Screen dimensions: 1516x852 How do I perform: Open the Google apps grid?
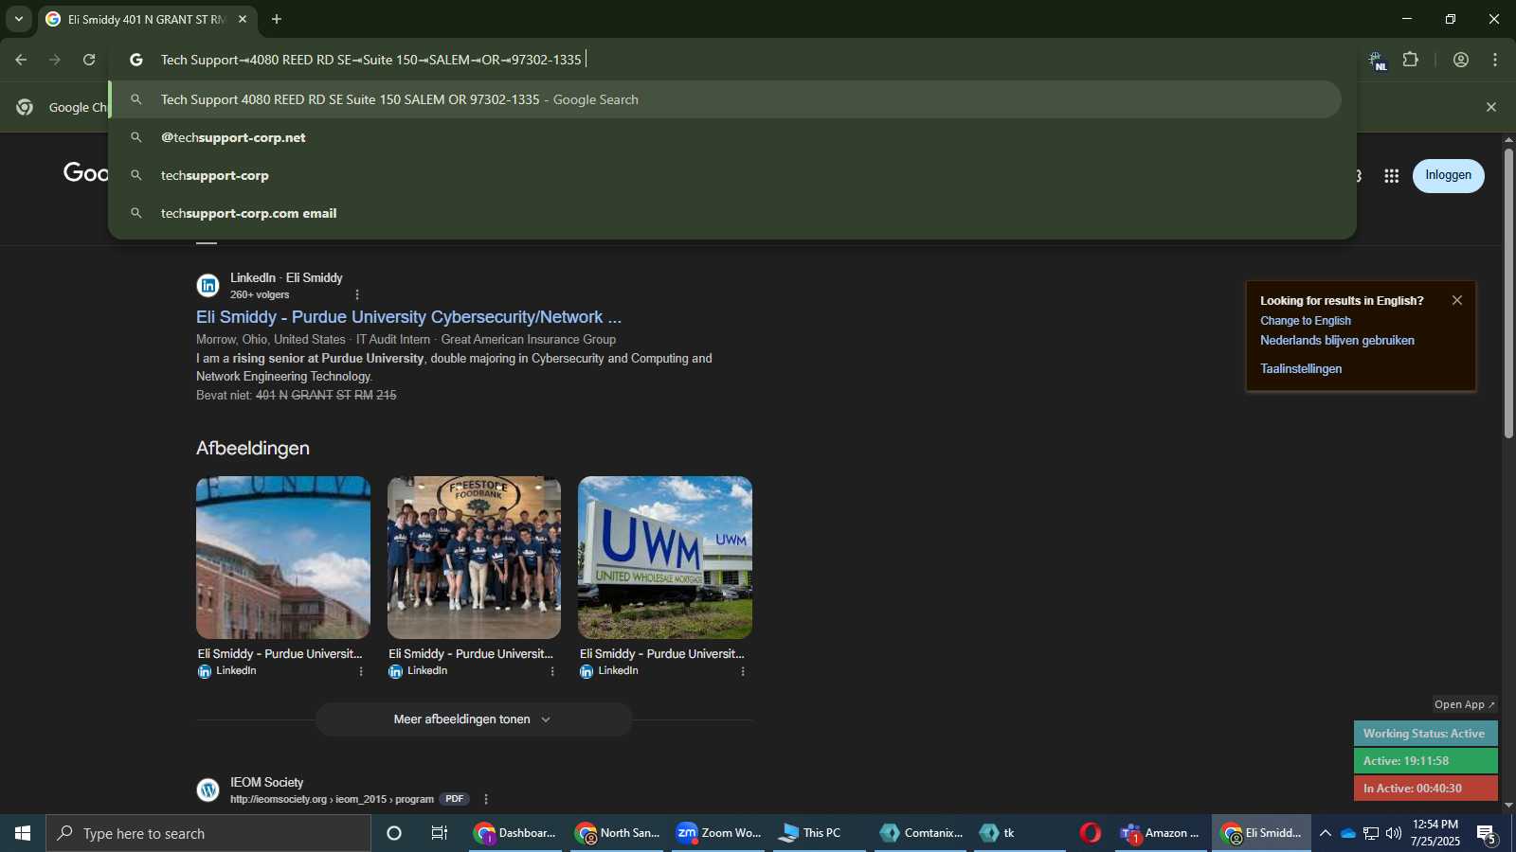[x=1391, y=176]
